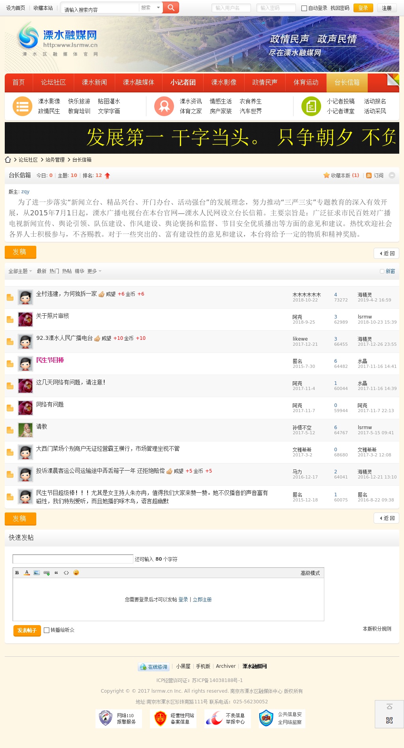Open the 小记者团 navigation tab

(183, 83)
